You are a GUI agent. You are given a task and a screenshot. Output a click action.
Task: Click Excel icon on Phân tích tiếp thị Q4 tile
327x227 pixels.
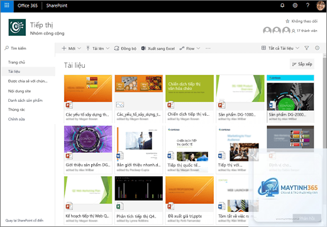coord(120,206)
